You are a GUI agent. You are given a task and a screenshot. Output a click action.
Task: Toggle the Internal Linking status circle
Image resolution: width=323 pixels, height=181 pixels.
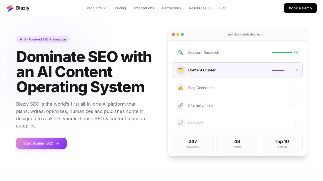tap(296, 105)
